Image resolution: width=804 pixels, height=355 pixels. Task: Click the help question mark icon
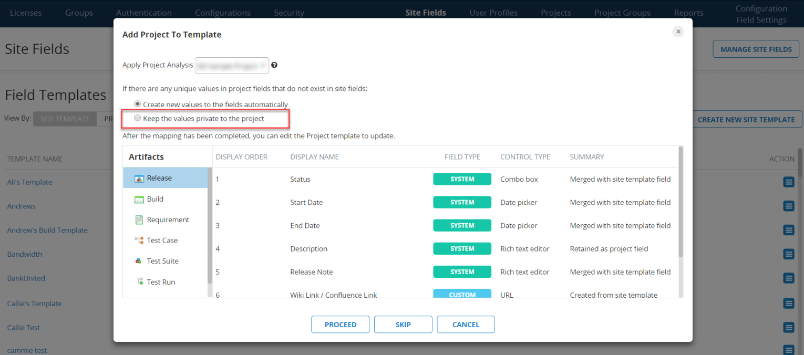[274, 66]
